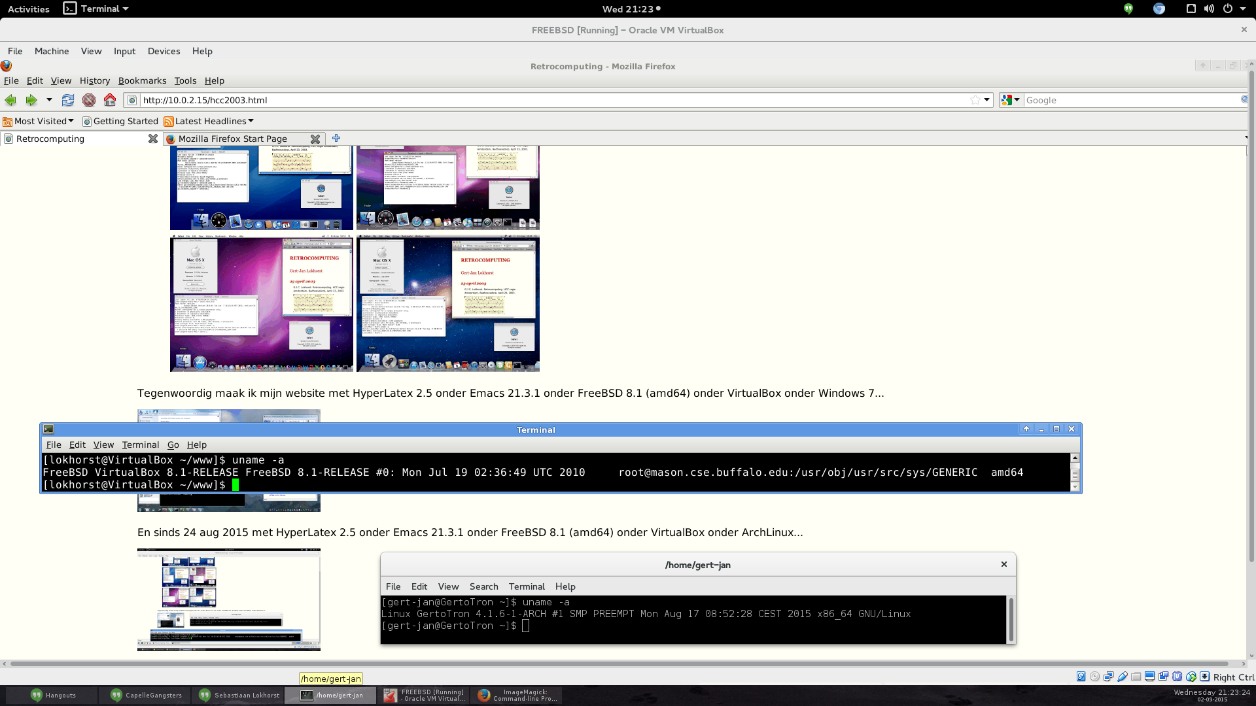The width and height of the screenshot is (1256, 706).
Task: Open Firefox Tools menu
Action: coord(185,80)
